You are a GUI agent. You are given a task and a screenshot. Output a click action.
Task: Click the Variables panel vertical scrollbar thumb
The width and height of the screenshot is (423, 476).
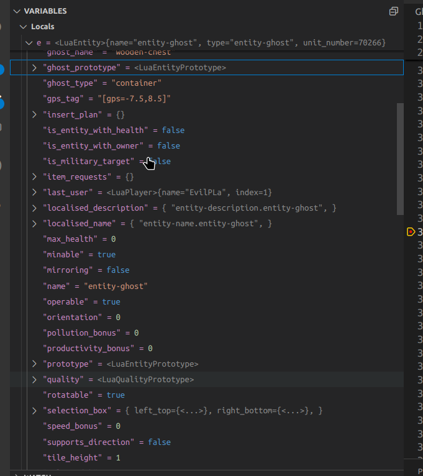coord(400,159)
